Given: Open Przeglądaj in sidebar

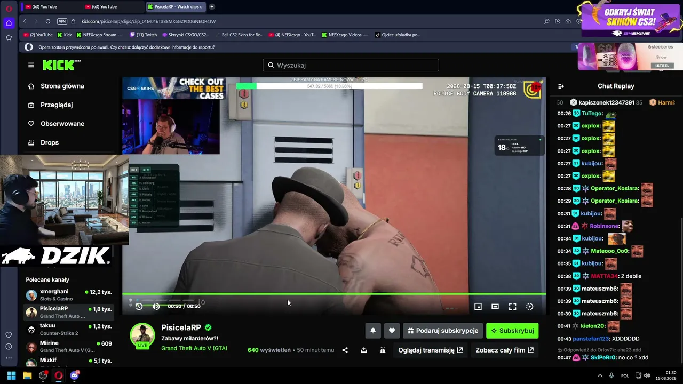Looking at the screenshot, I should point(57,105).
